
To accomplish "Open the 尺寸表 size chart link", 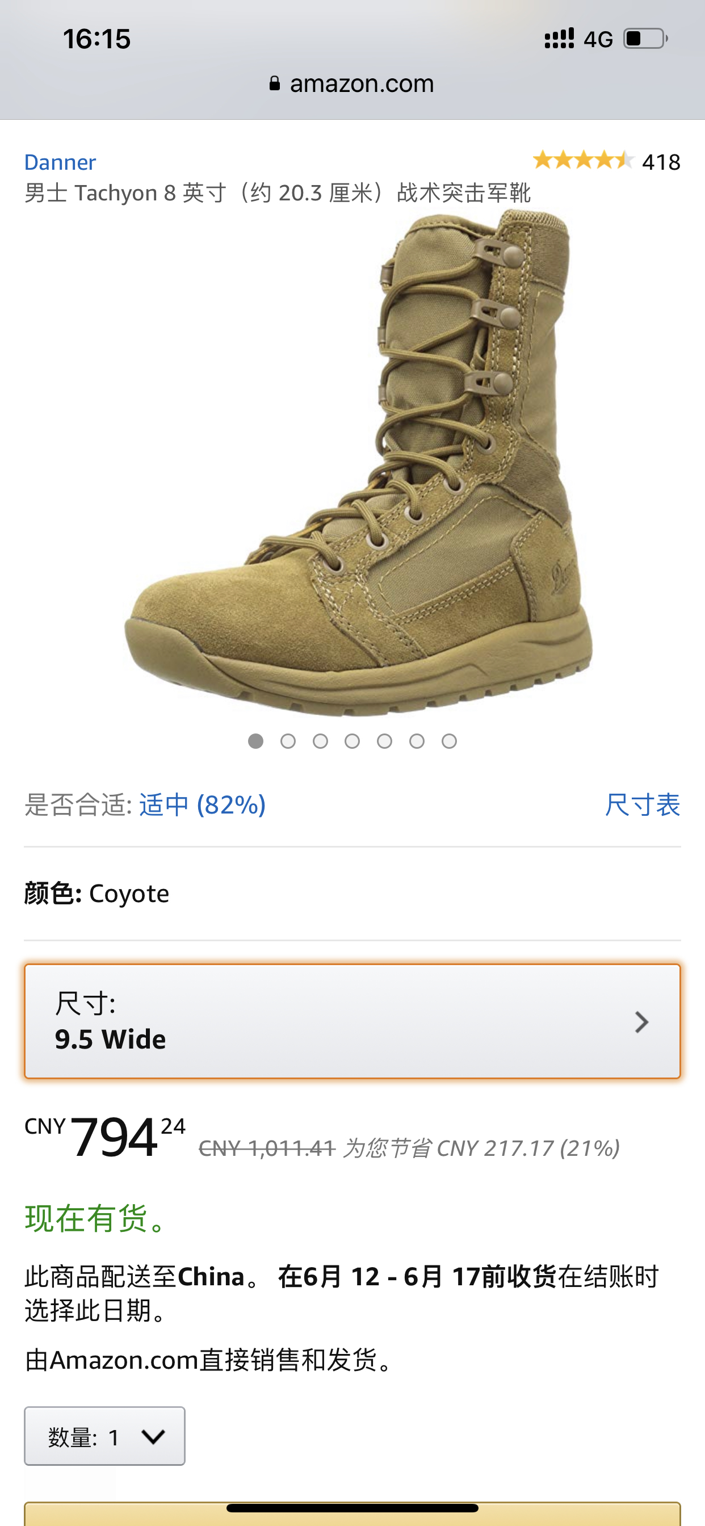I will click(x=642, y=804).
